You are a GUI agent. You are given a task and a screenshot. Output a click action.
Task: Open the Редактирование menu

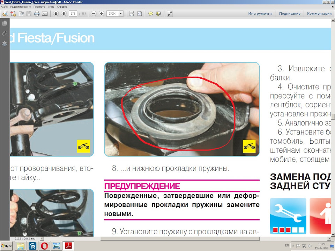21,7
